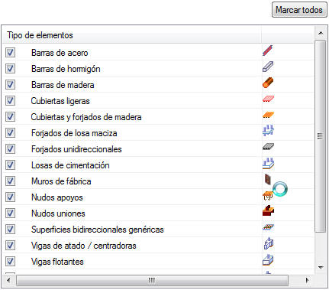Select Cubiertas y forjados de madera text
The height and width of the screenshot is (290, 329).
[86, 117]
